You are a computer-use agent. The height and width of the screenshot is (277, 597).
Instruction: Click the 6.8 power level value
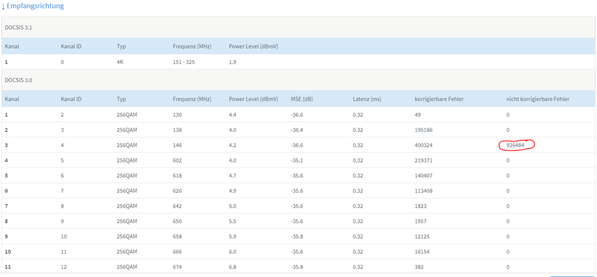(x=232, y=267)
